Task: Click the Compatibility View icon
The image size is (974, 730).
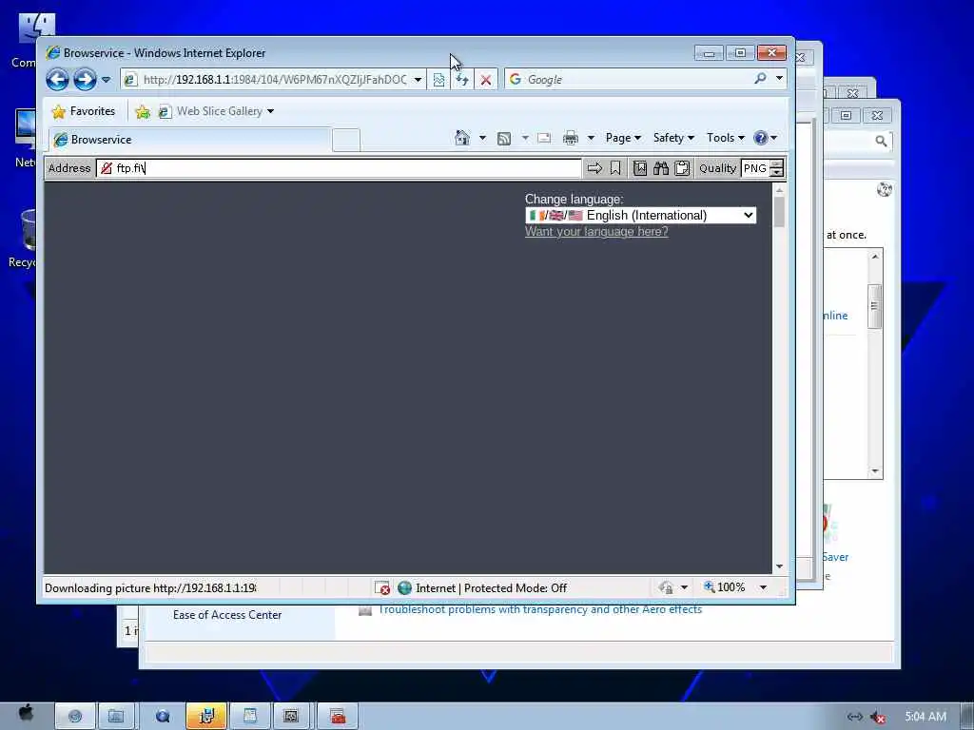Action: [x=438, y=80]
